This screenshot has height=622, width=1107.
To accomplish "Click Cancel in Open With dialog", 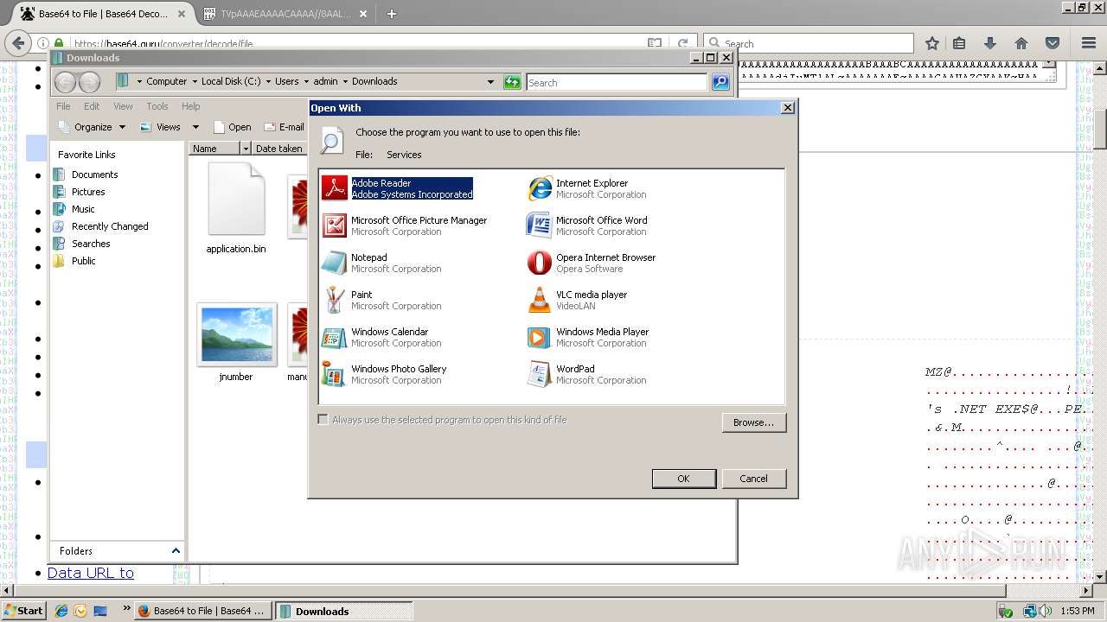I will tap(753, 479).
